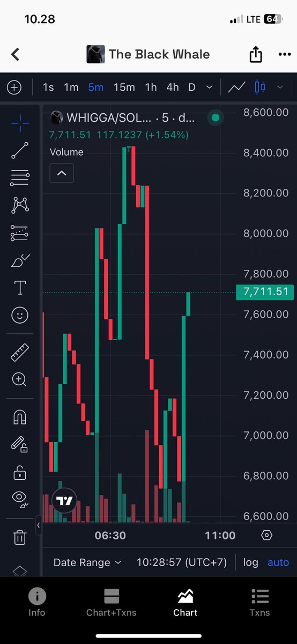Choose the candlestick chart type icon
This screenshot has height=644, width=297.
pyautogui.click(x=260, y=87)
